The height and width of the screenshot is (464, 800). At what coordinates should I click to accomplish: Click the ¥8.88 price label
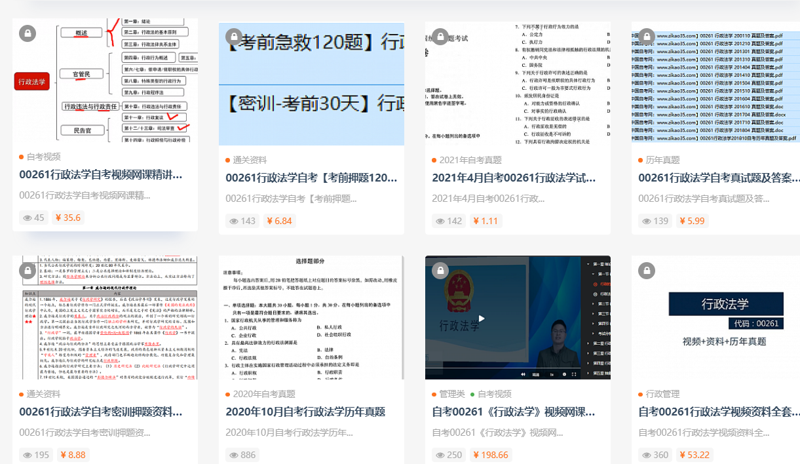(72, 455)
